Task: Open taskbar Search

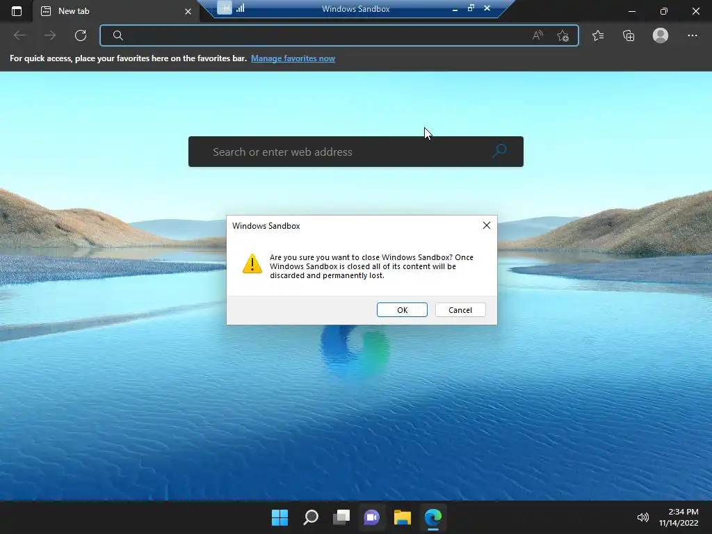Action: [311, 517]
